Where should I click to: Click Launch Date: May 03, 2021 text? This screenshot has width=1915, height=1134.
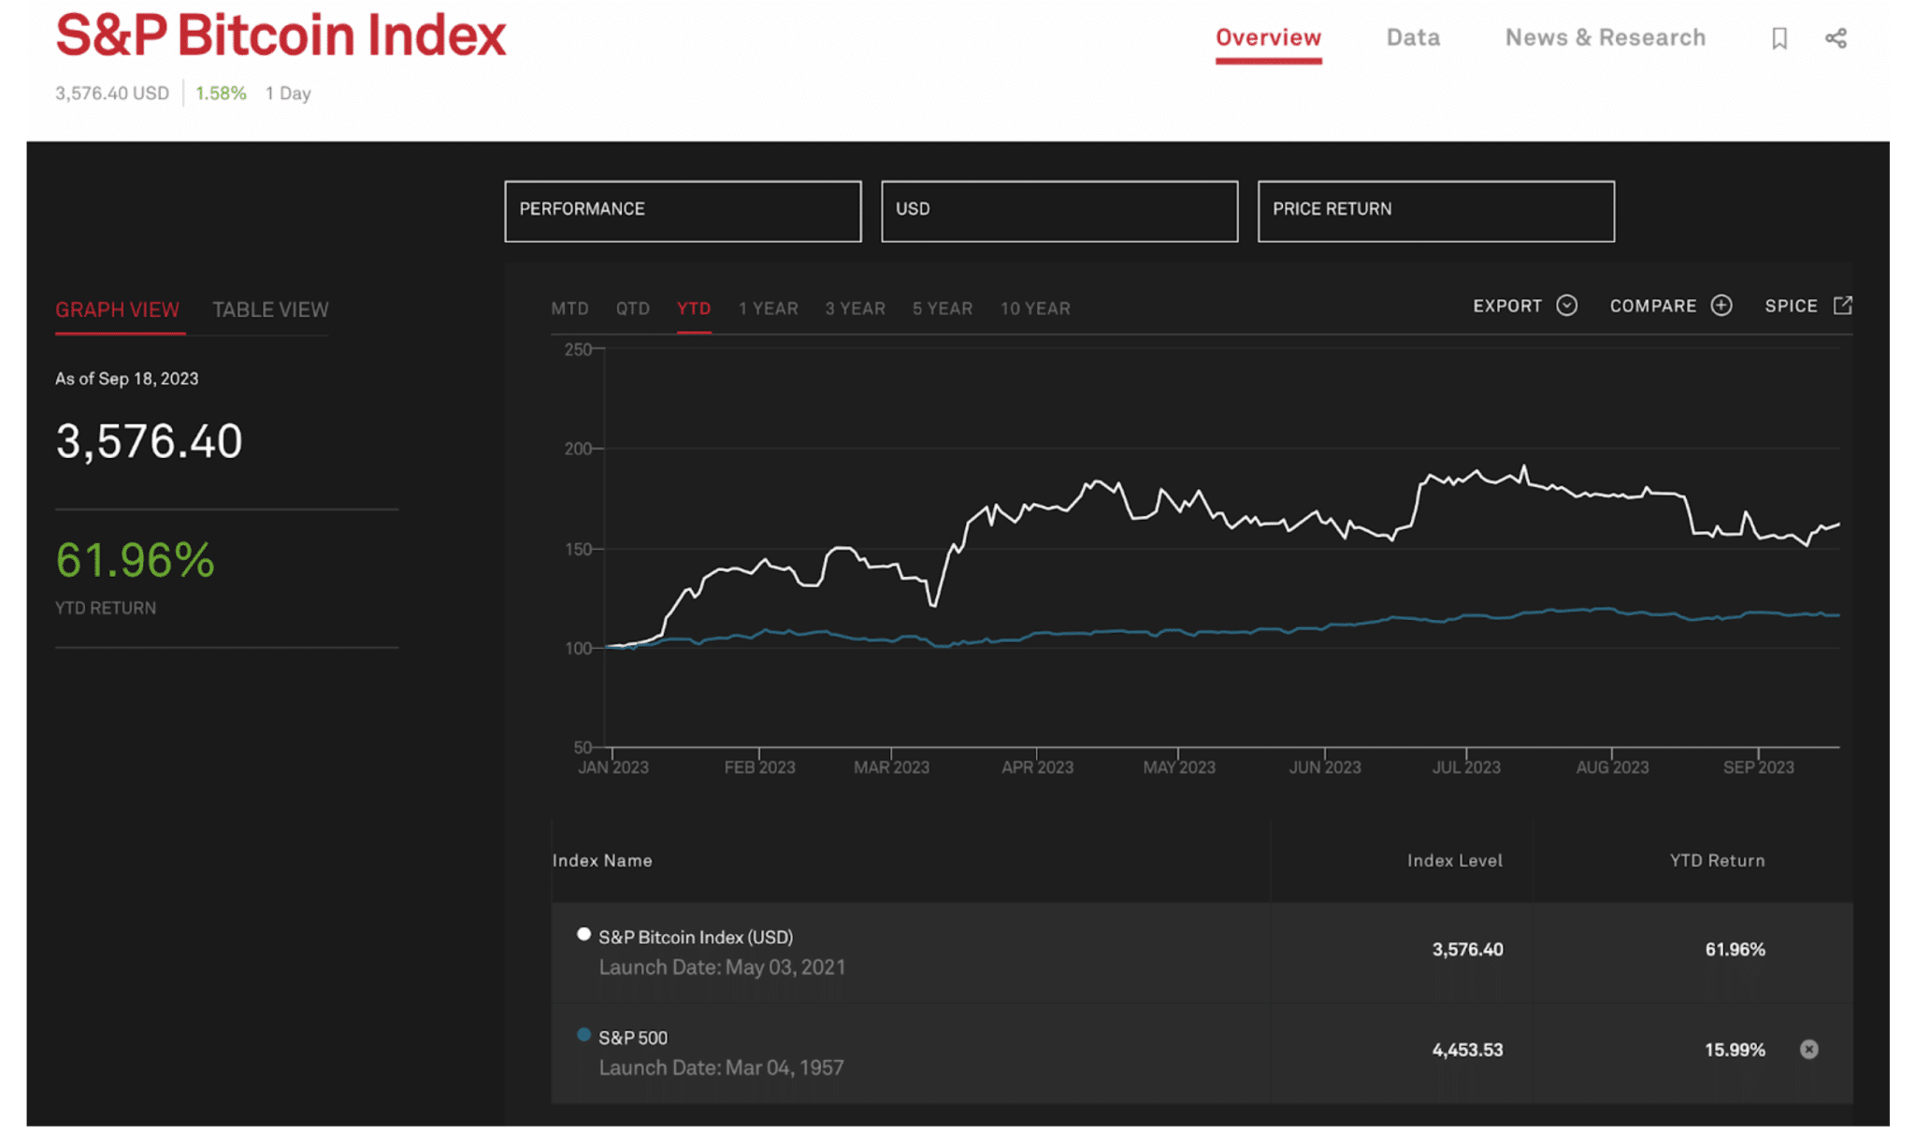coord(722,968)
